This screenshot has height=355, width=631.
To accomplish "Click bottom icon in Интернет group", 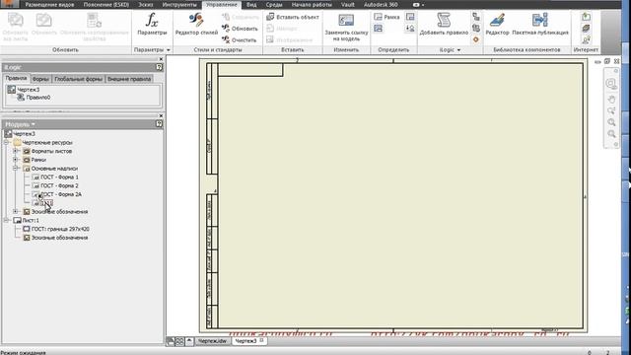I will pyautogui.click(x=586, y=39).
